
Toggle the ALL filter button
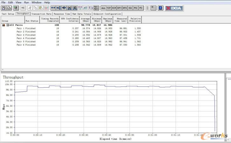click(103, 8)
